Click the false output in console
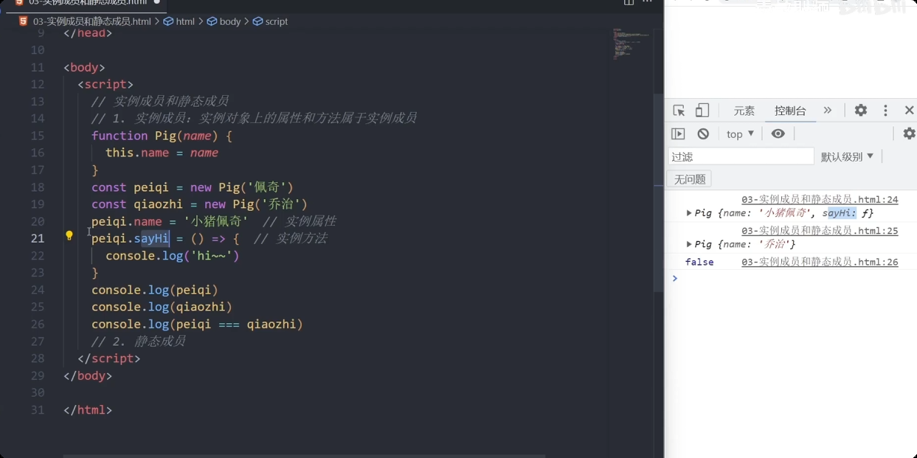The image size is (917, 458). tap(699, 262)
